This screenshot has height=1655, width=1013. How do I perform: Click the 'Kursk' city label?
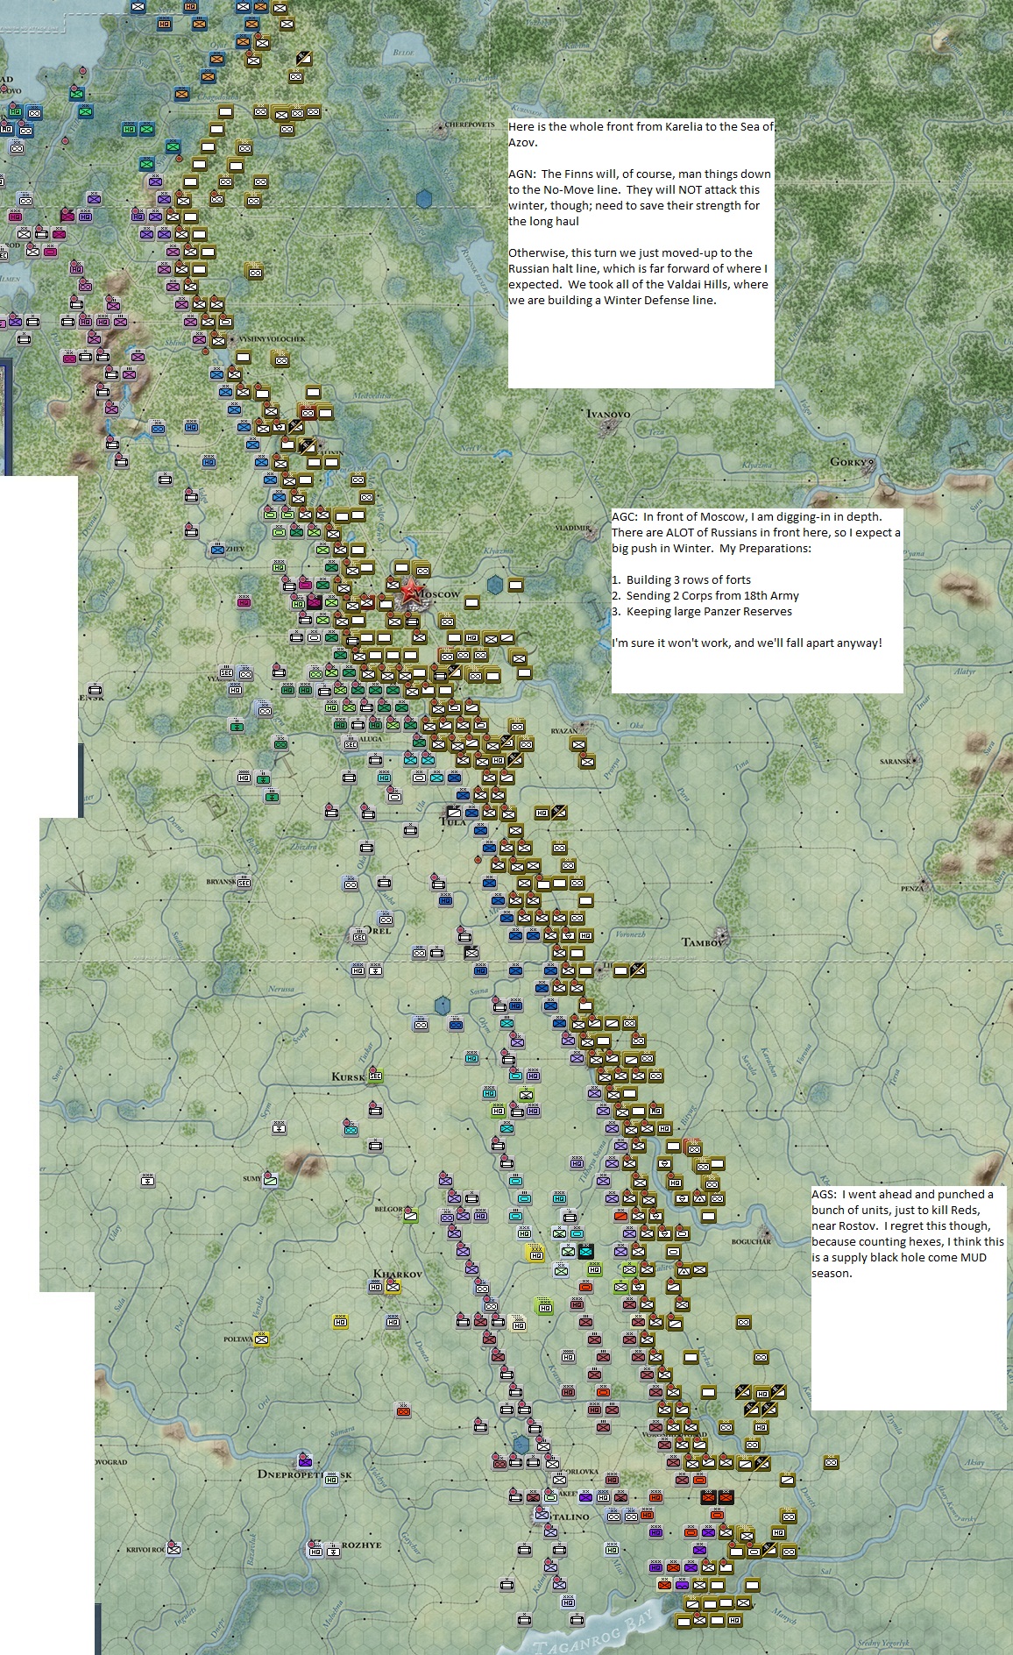[x=348, y=1076]
